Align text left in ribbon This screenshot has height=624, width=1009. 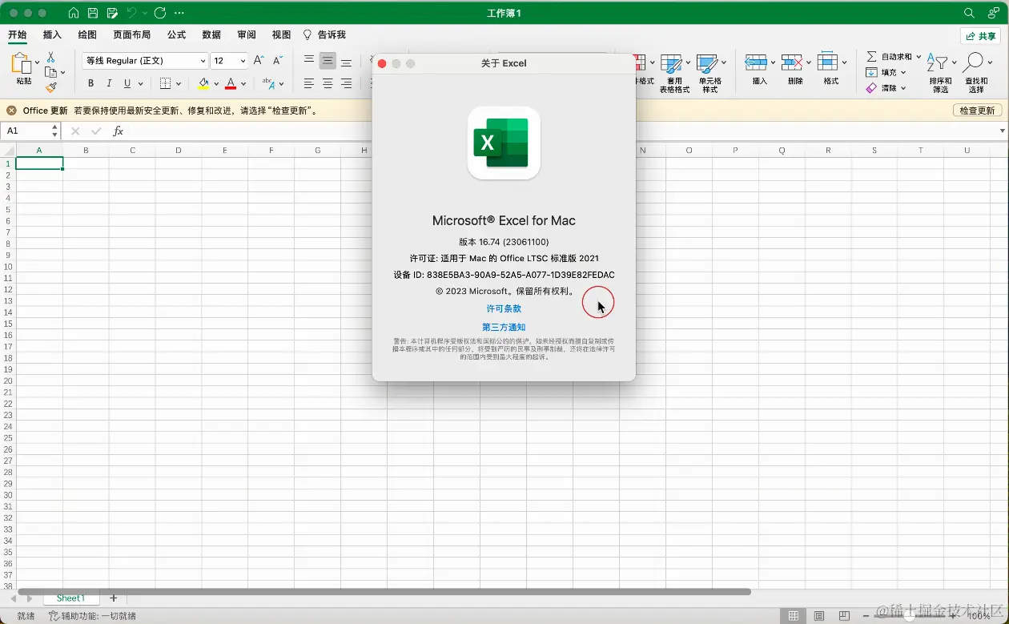[309, 83]
